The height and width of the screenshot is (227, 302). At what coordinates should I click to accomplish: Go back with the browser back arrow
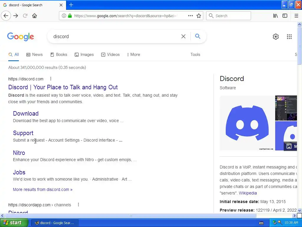click(6, 16)
